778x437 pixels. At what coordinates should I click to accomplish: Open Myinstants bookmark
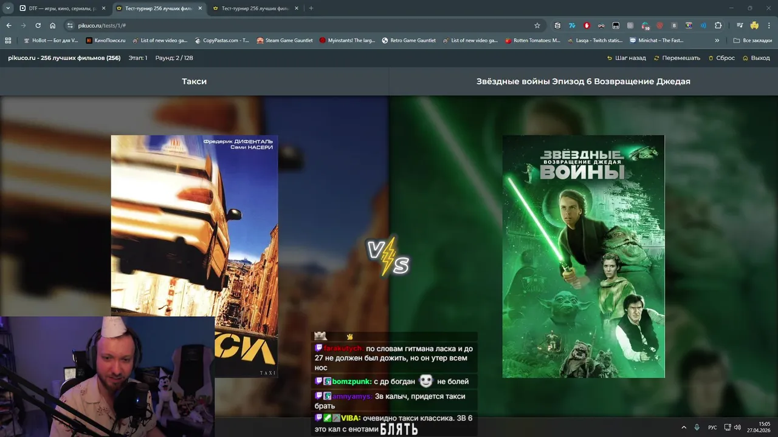(347, 41)
